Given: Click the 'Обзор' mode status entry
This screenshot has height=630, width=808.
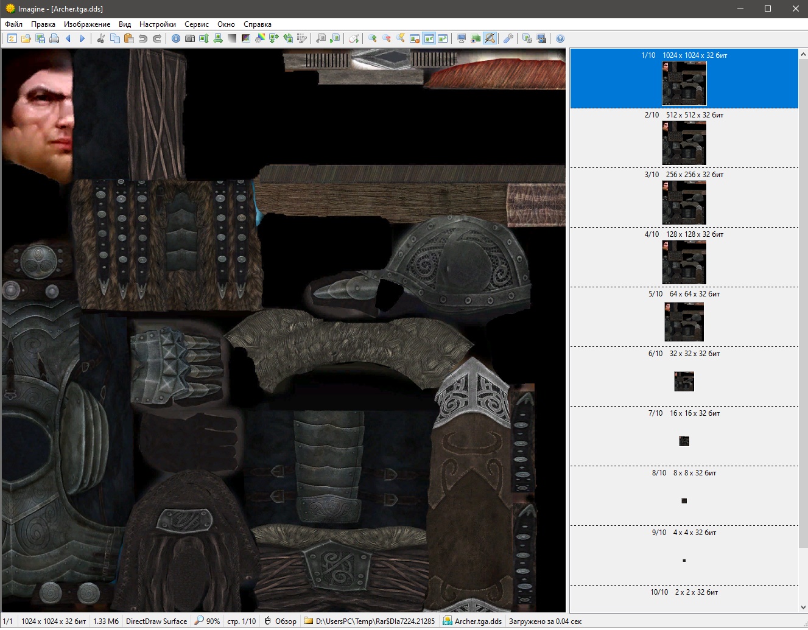Looking at the screenshot, I should click(280, 621).
